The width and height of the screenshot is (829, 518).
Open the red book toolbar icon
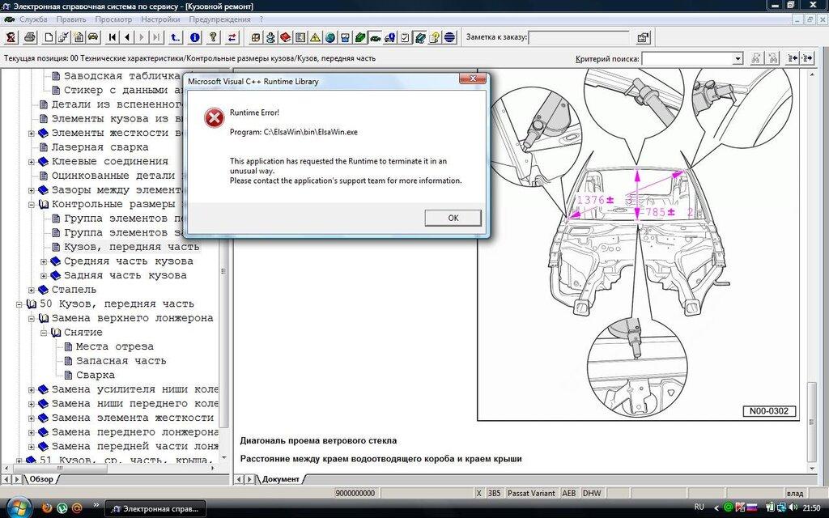click(286, 37)
